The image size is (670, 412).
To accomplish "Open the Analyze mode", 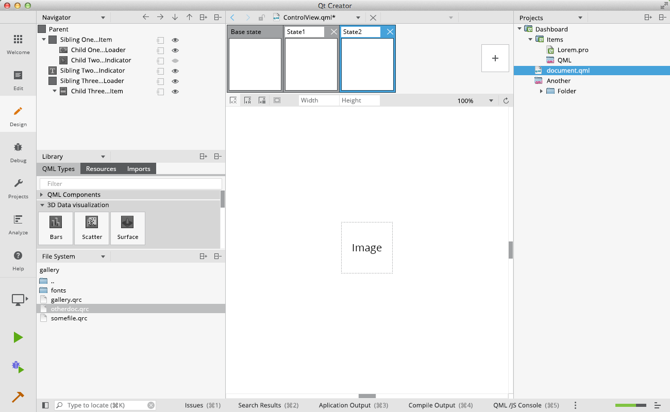I will coord(18,224).
